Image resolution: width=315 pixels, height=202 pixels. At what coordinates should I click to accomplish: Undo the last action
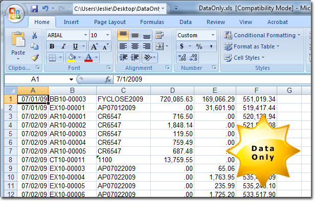pos(46,9)
